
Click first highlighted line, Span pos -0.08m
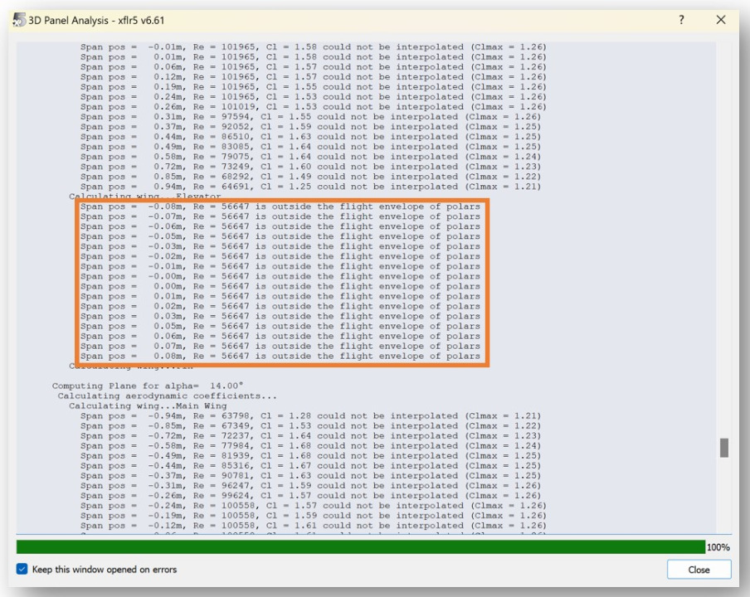(x=280, y=206)
